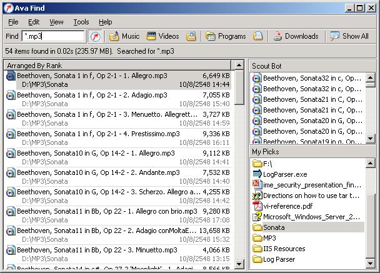Filter results by Programs
The height and width of the screenshot is (273, 380).
point(226,36)
